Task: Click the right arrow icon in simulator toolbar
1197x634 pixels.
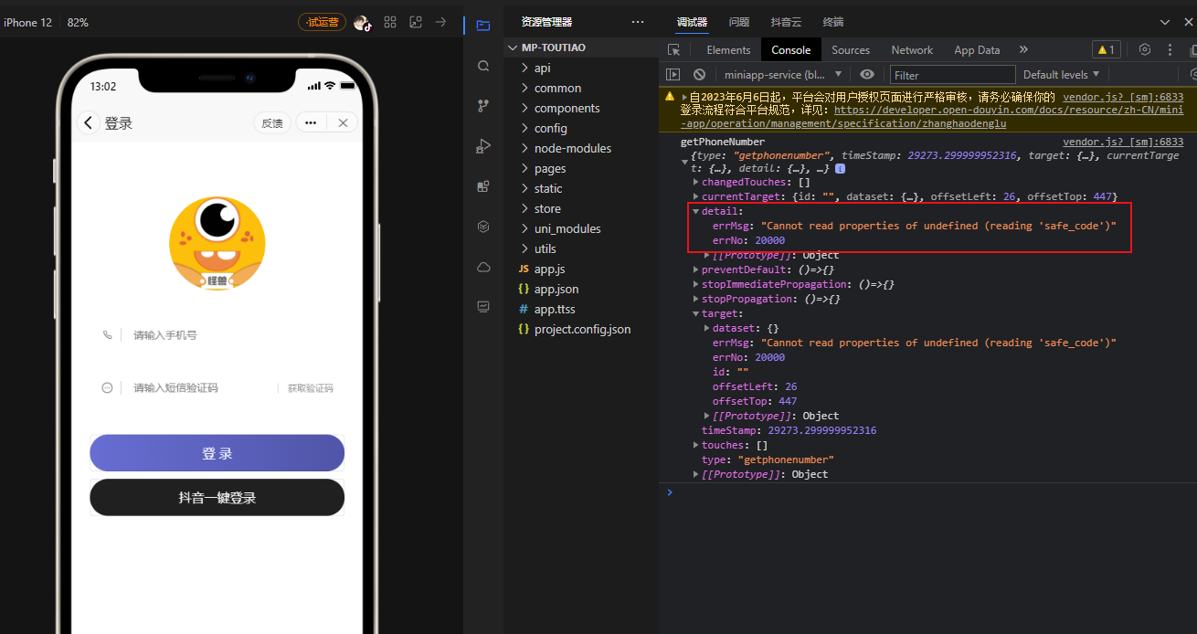Action: click(x=440, y=22)
